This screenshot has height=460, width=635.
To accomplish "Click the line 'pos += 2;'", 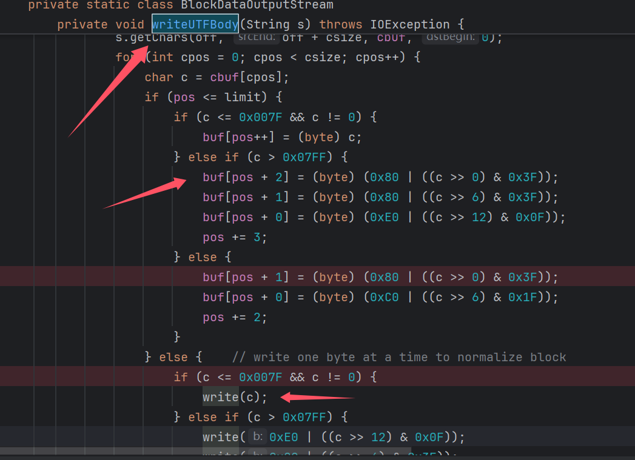I will pyautogui.click(x=235, y=317).
